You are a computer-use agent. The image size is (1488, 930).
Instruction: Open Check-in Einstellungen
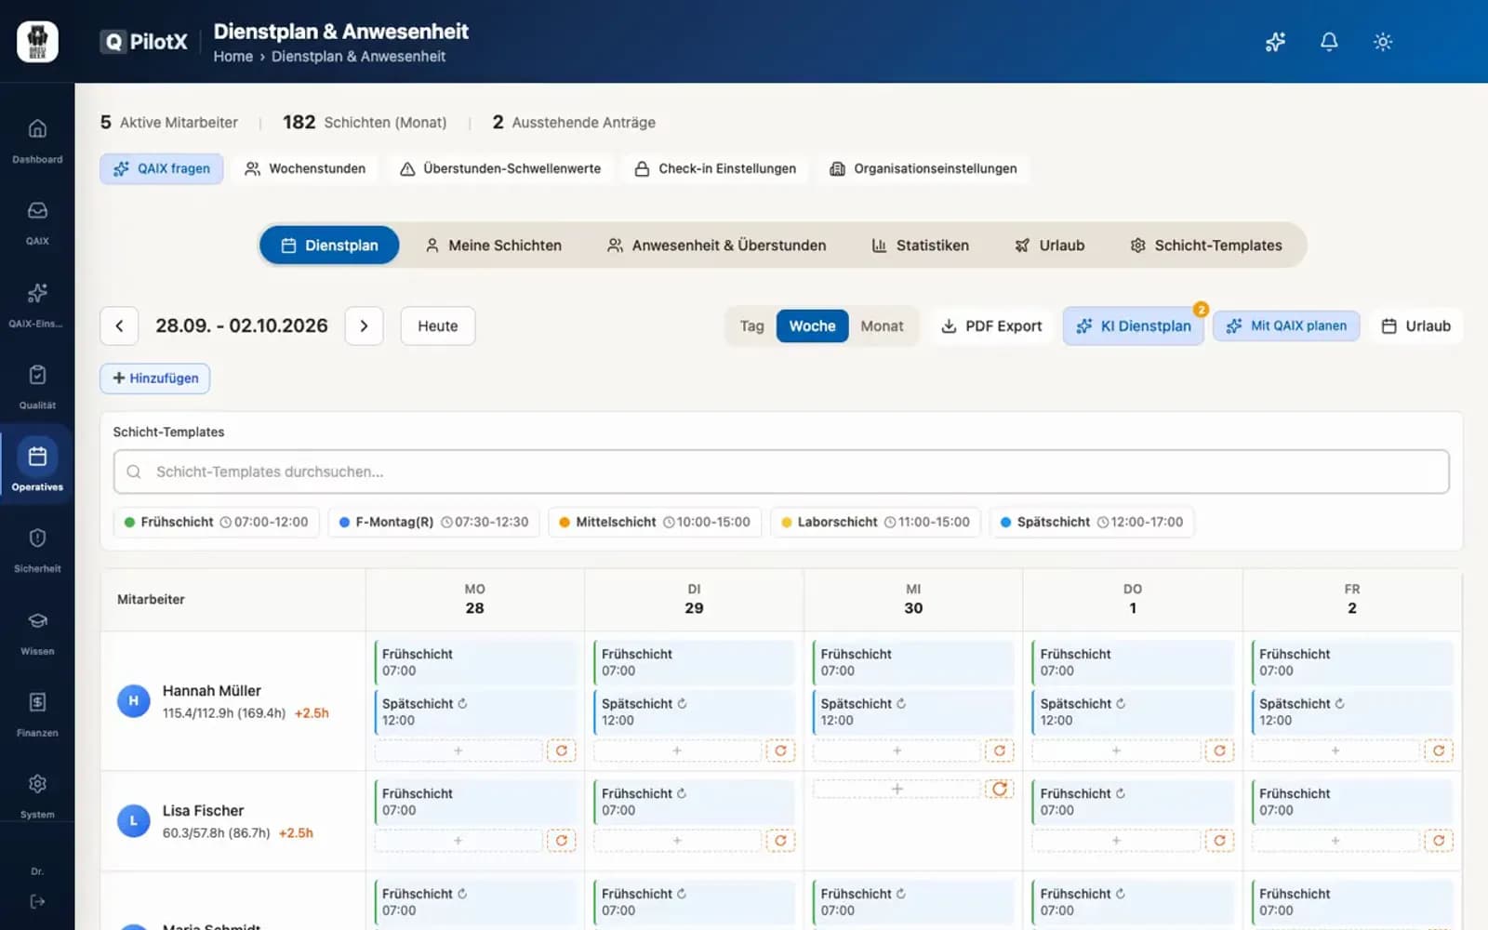click(x=716, y=168)
